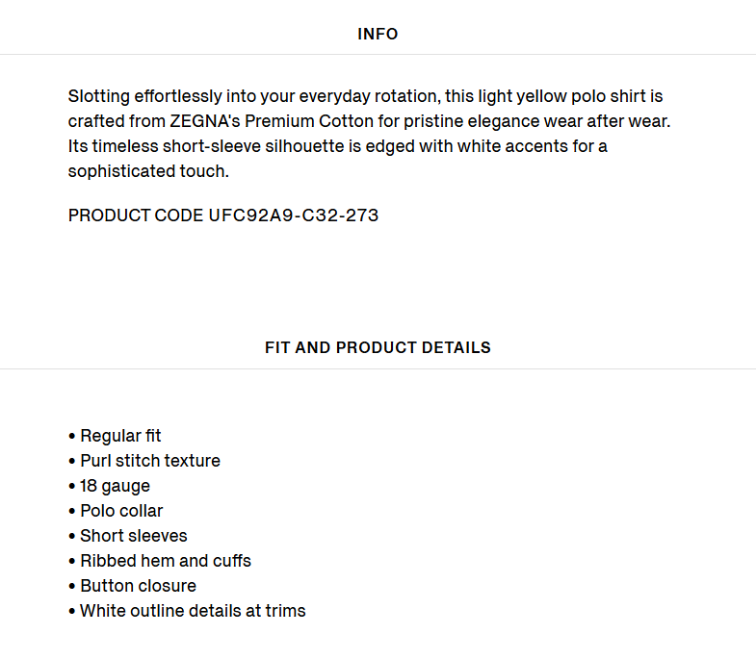
Task: Click the divider line under INFO heading
Action: 378,55
